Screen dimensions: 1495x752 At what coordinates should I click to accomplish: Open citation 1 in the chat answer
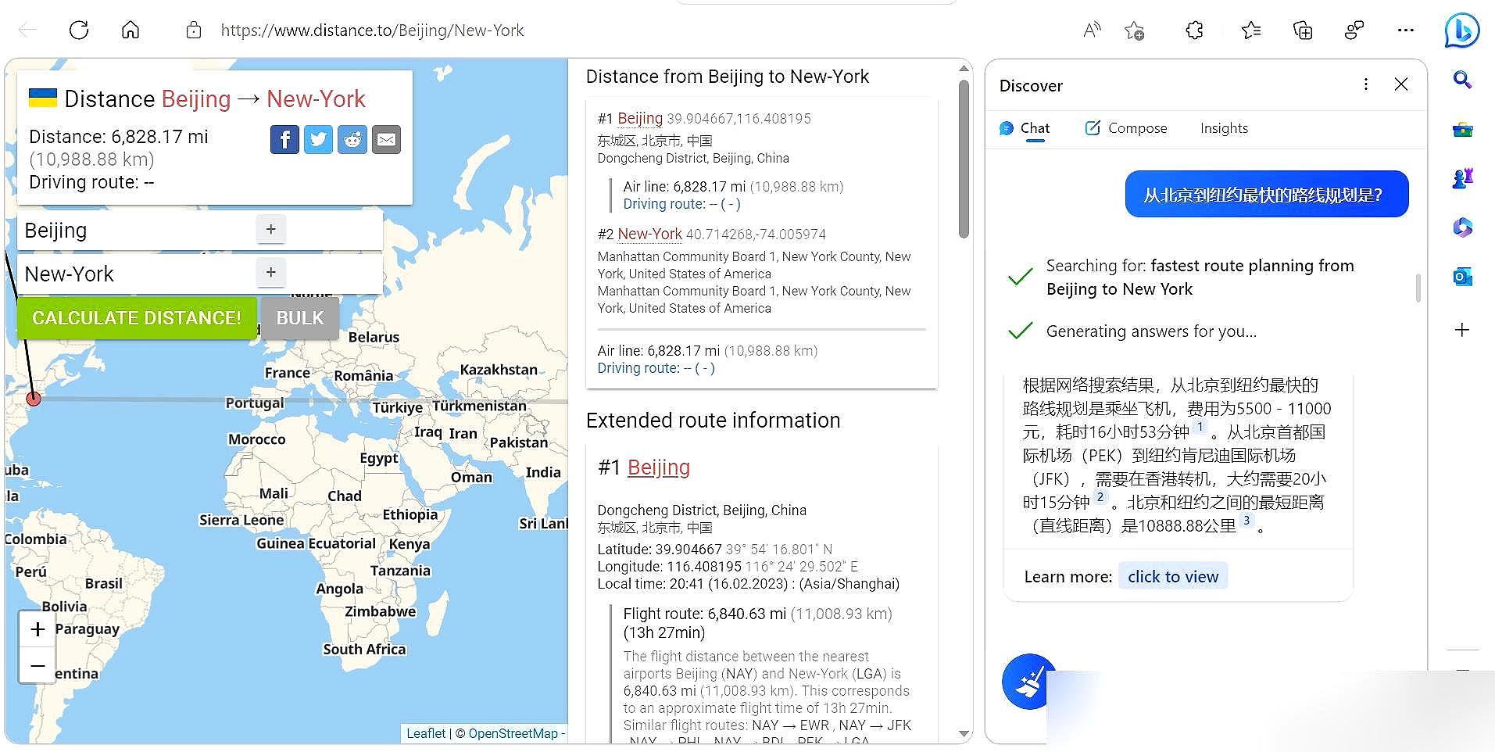pos(1200,428)
